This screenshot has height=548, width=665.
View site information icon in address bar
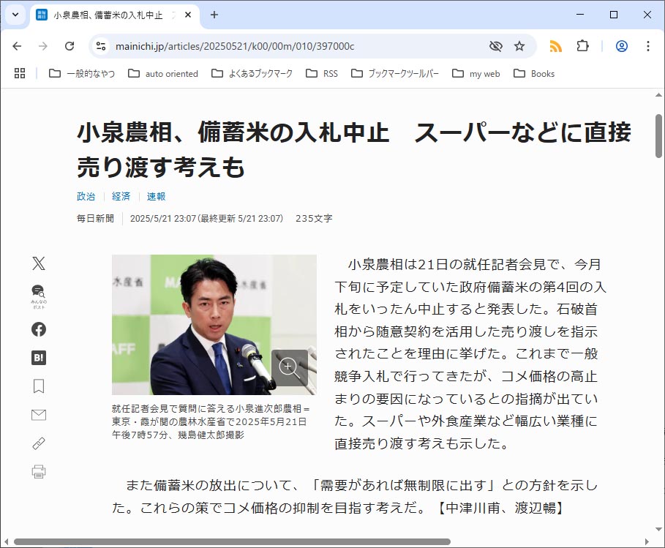pos(101,46)
